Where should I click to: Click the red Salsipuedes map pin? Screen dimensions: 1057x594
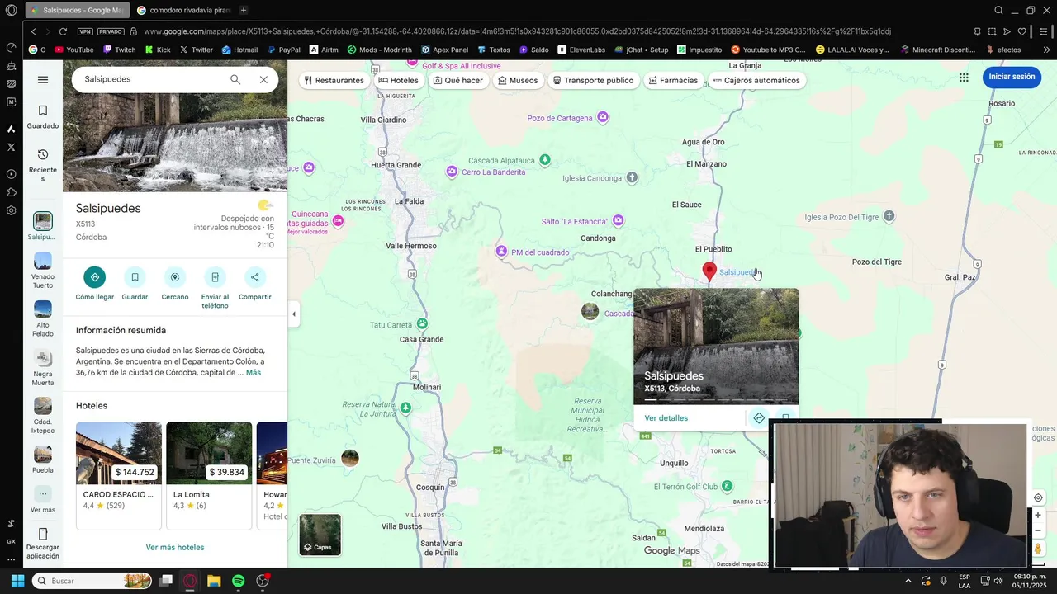click(x=709, y=271)
